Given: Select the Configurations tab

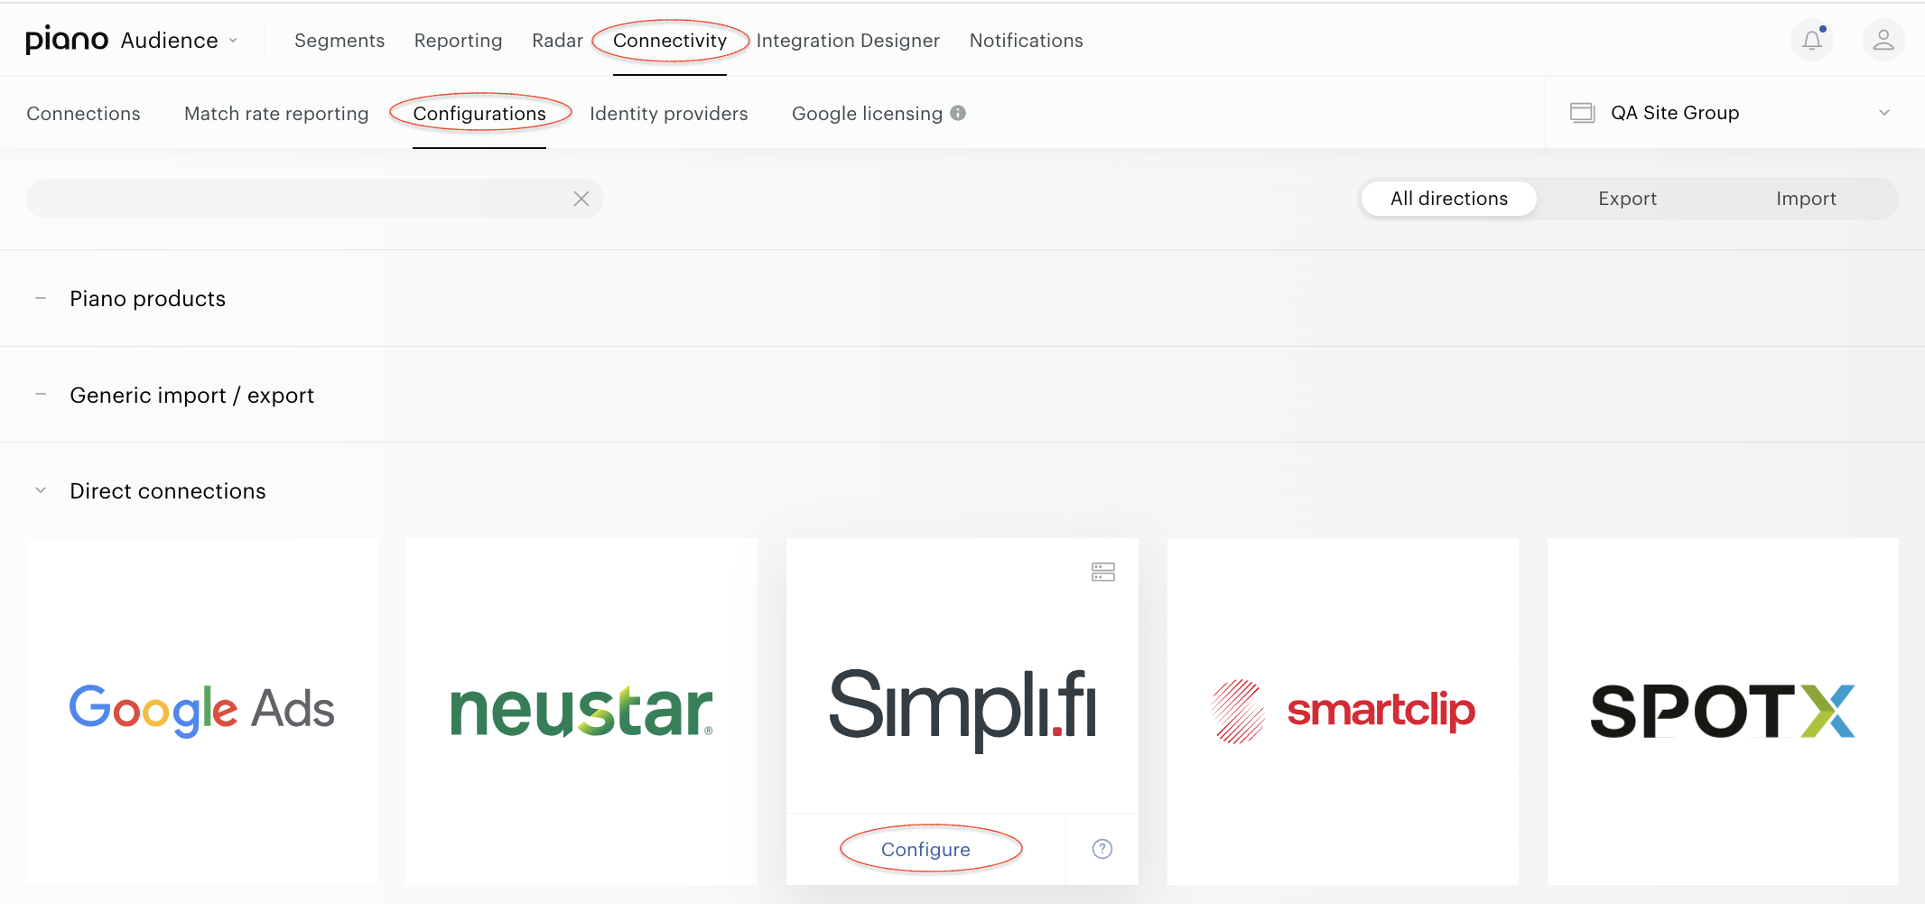Looking at the screenshot, I should [479, 114].
